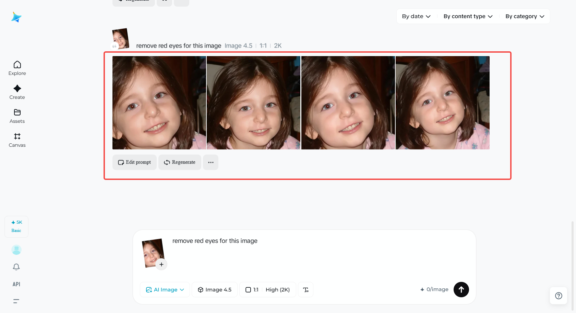
Task: Click the user profile avatar icon
Action: [x=16, y=250]
